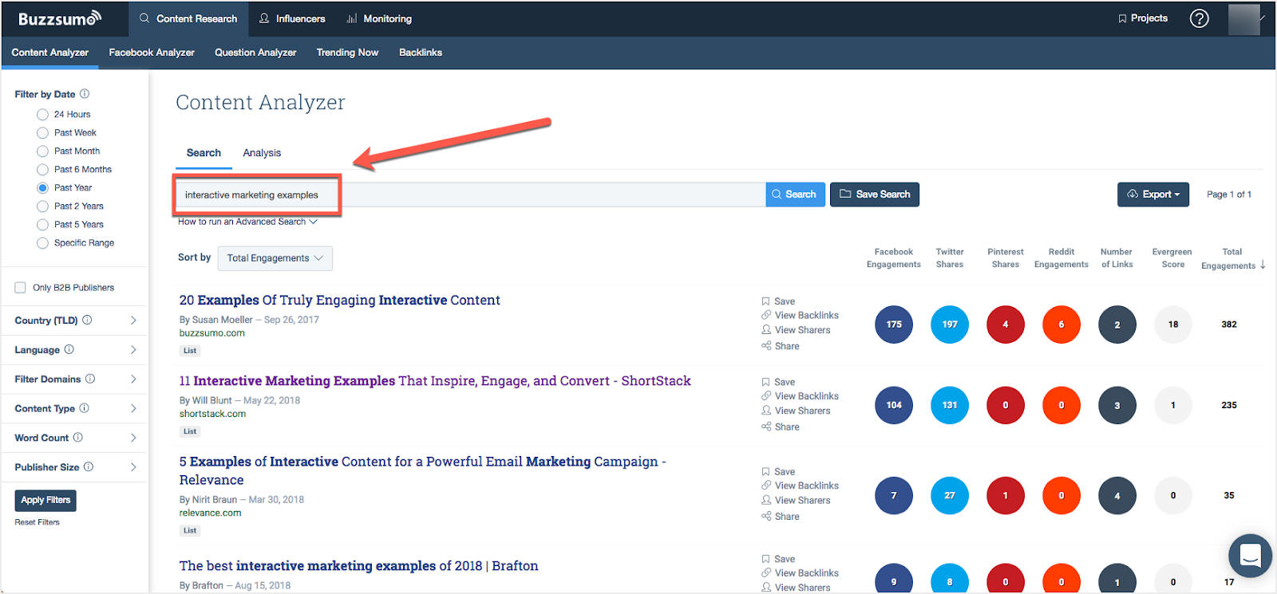The width and height of the screenshot is (1277, 594).
Task: Click the Save Search button
Action: 875,195
